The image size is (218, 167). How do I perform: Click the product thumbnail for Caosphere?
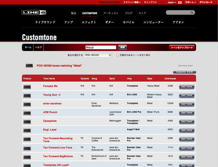click(27, 122)
